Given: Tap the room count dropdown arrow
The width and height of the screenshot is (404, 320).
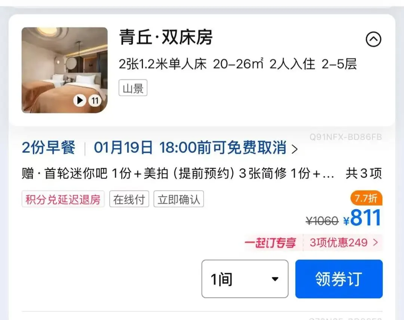Looking at the screenshot, I should (275, 279).
